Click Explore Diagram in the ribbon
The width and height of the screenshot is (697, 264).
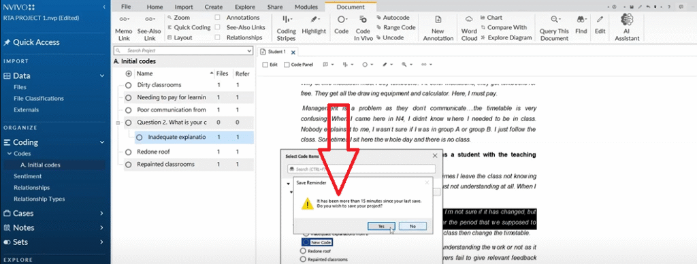(x=506, y=38)
